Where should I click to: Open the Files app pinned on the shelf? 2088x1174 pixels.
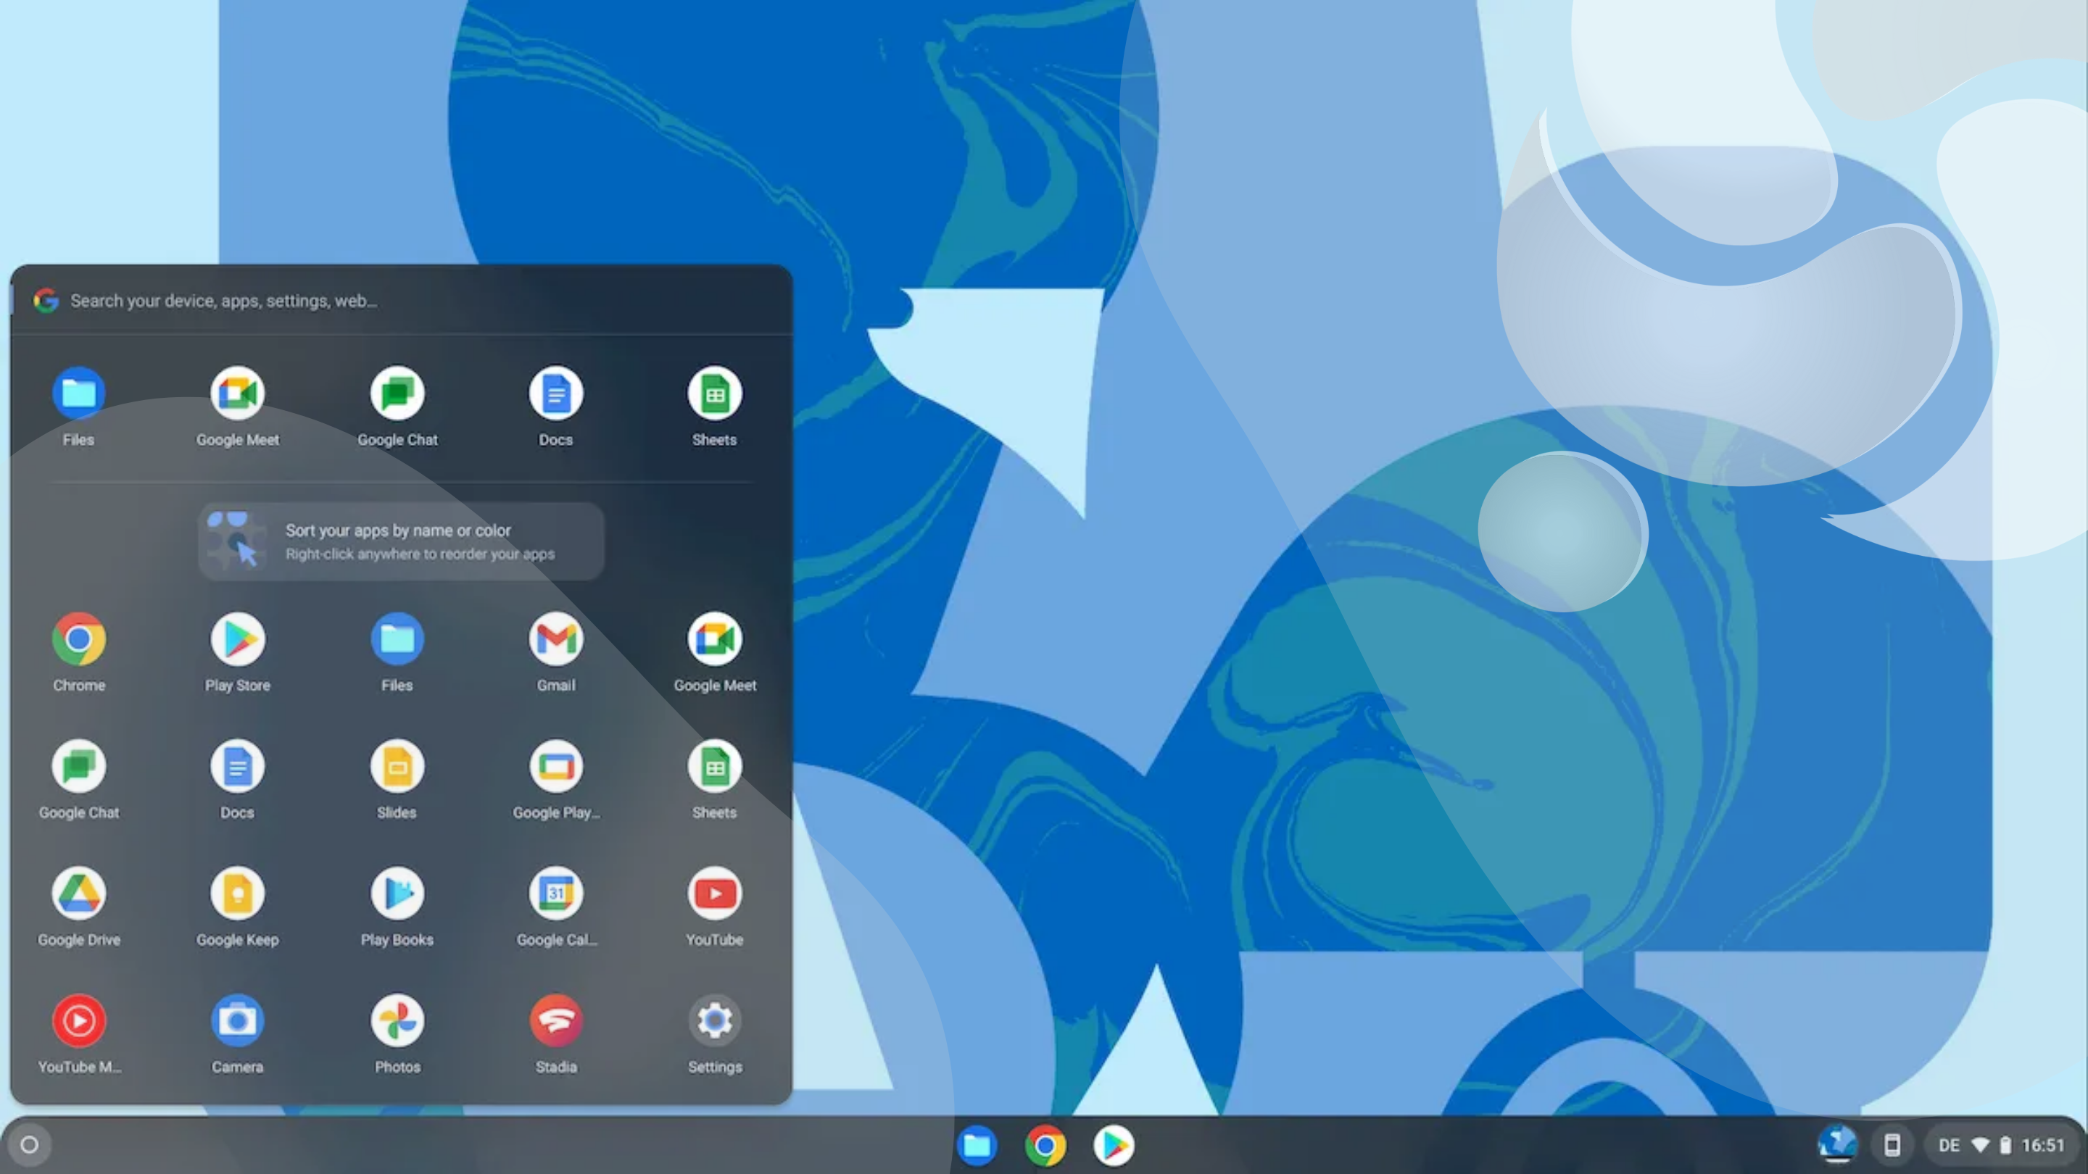click(977, 1146)
